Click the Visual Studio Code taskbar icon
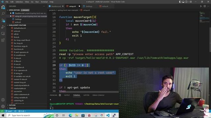The image size is (211, 118). (x=108, y=115)
